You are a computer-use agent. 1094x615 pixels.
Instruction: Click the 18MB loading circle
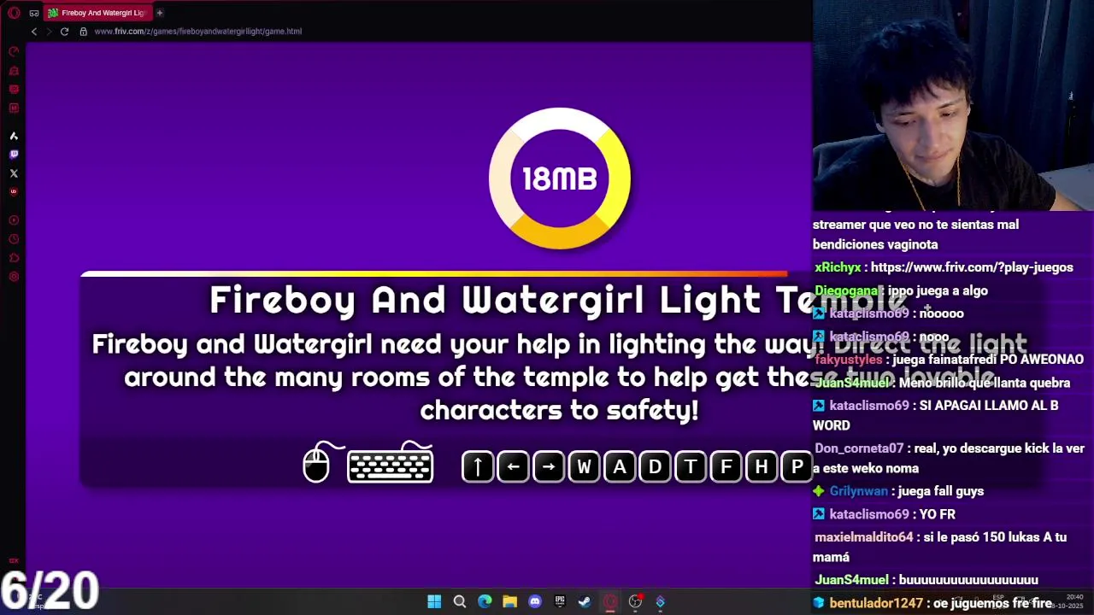(x=560, y=179)
